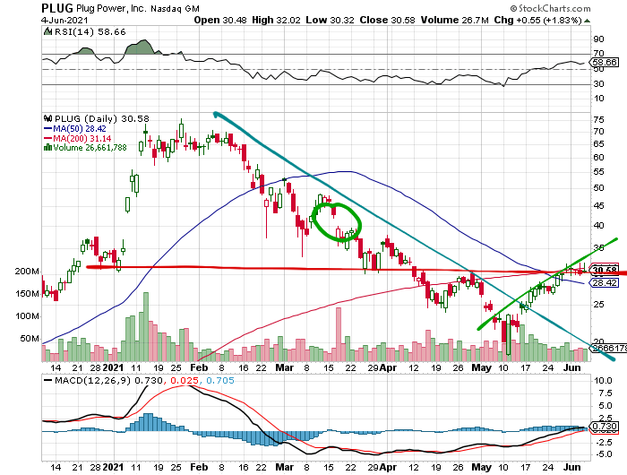Click the blue 0.705 MACD histogram value
627x475 pixels.
(x=220, y=380)
